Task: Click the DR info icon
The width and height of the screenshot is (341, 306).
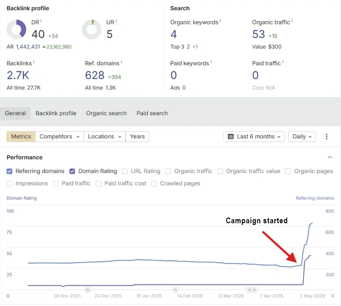Action: point(41,21)
